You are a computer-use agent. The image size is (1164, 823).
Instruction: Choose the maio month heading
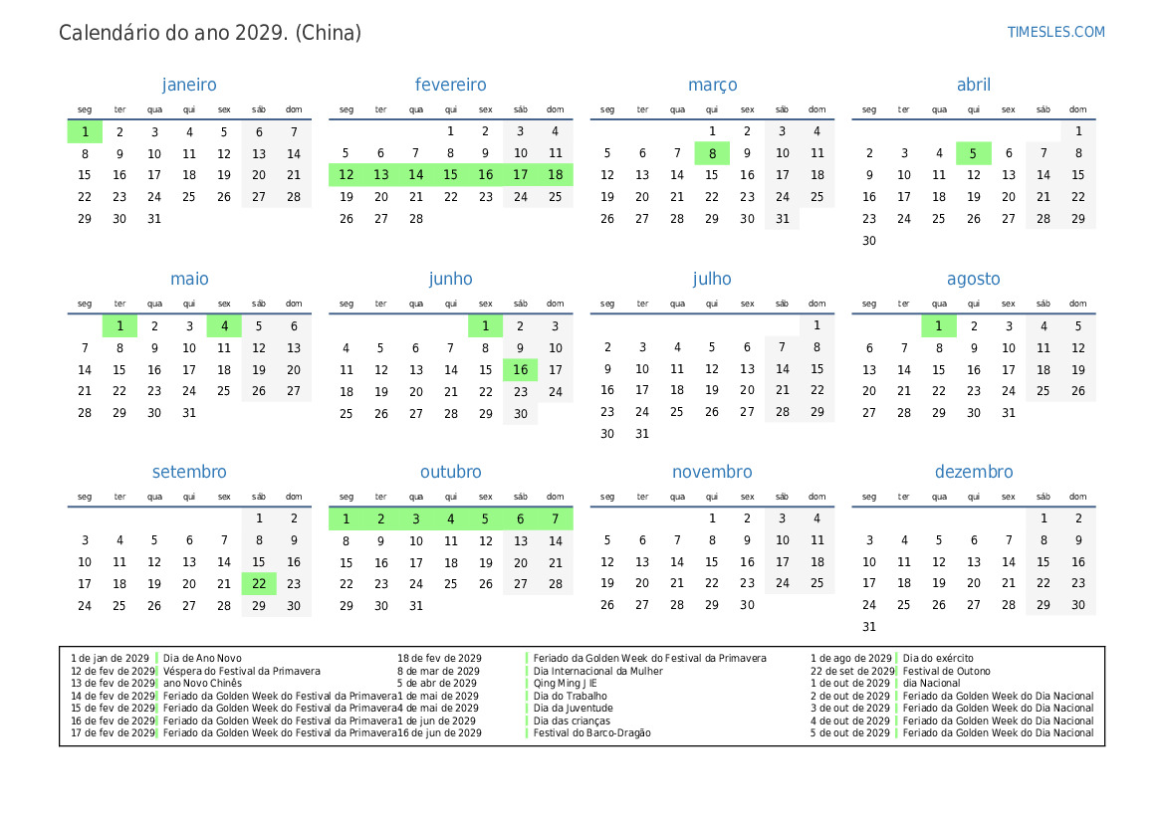pos(189,279)
